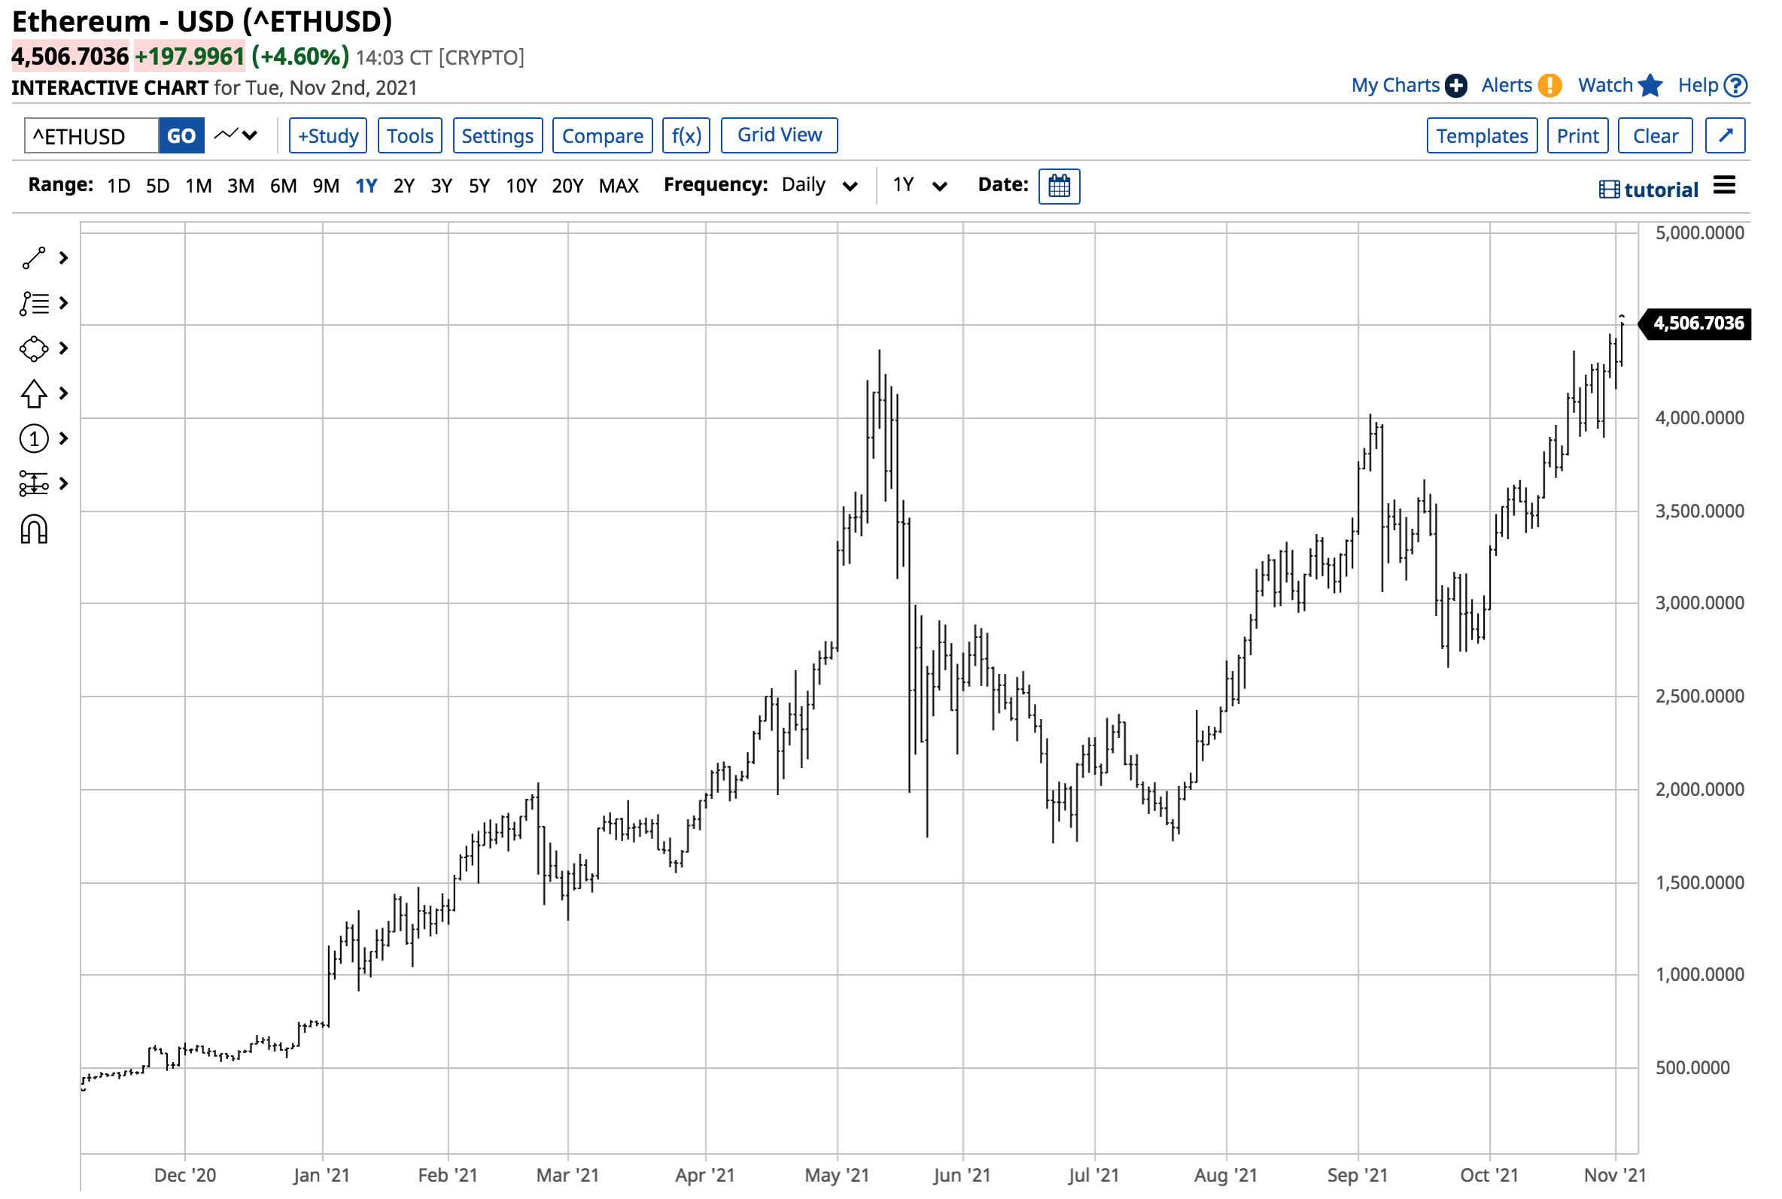The width and height of the screenshot is (1782, 1199).
Task: Open the Settings button
Action: (498, 135)
